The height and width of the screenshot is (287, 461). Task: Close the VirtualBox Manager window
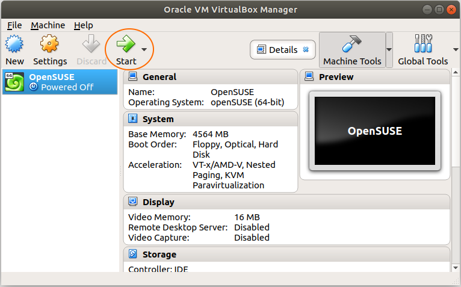click(x=451, y=10)
